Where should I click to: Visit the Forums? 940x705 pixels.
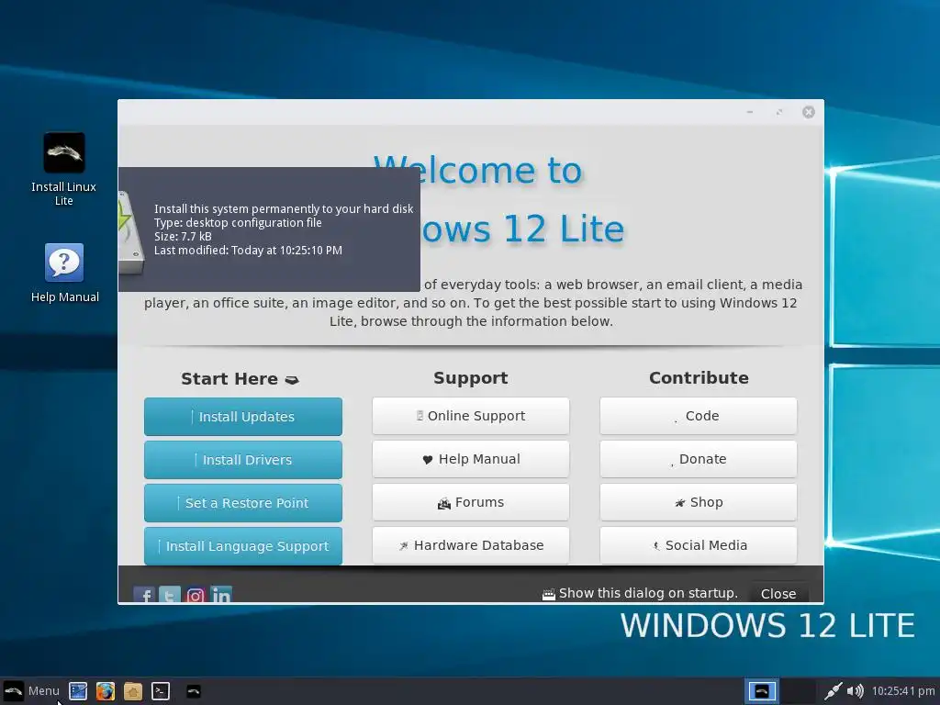(x=471, y=502)
